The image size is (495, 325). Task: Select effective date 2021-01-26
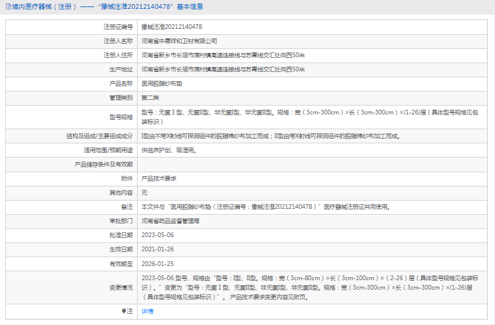(158, 250)
